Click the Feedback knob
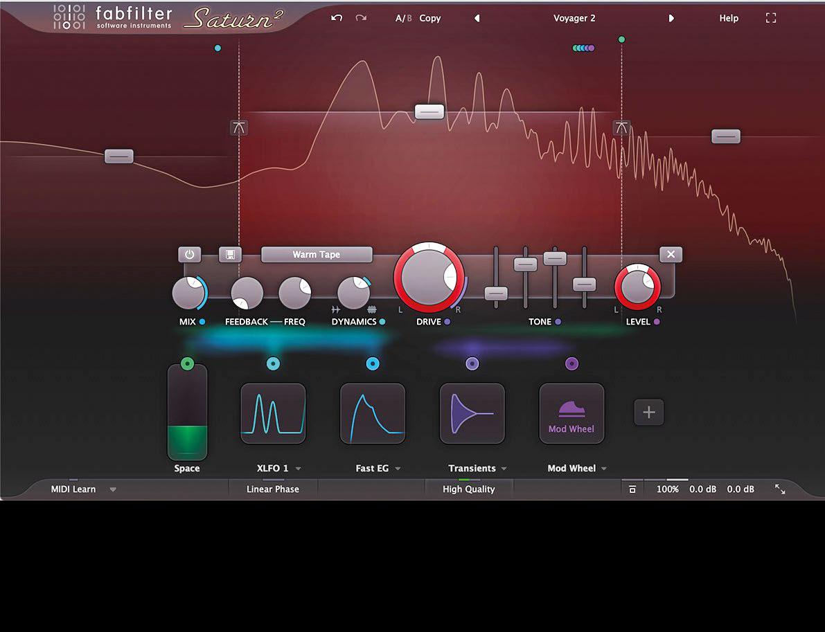 tap(247, 293)
